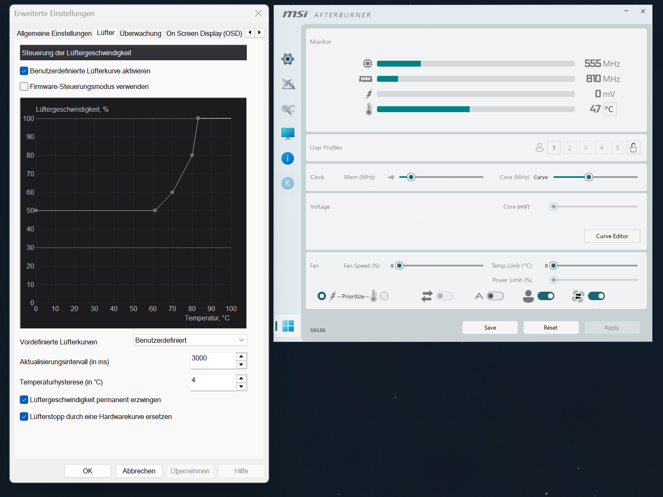Increase Aktualisierungsintervall with up arrow
663x497 pixels.
241,357
